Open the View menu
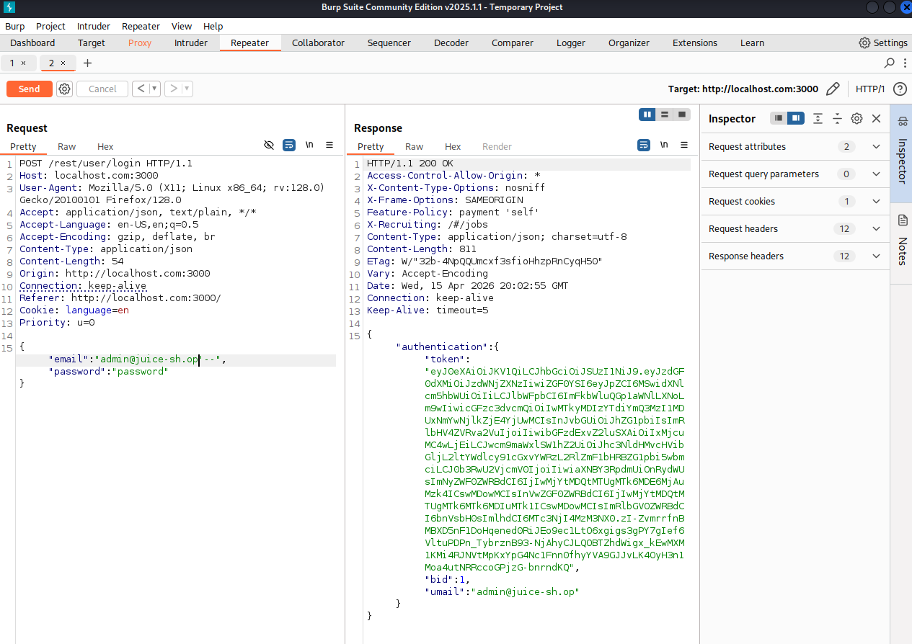 pos(182,26)
